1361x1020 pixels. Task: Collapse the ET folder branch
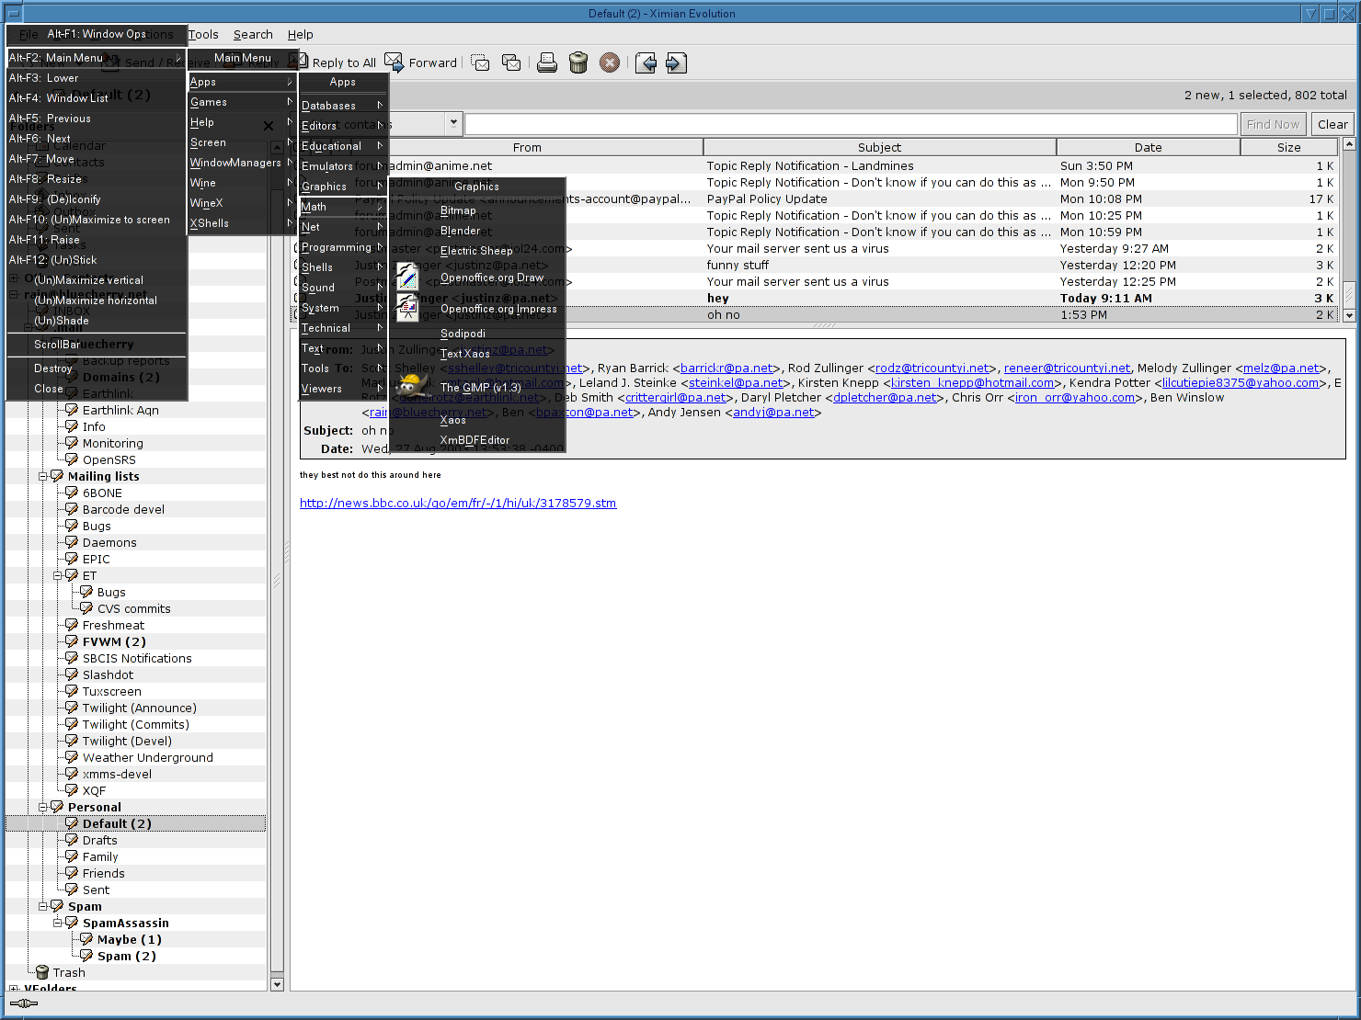tap(57, 576)
